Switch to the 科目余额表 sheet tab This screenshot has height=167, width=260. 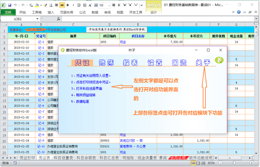tap(86, 158)
